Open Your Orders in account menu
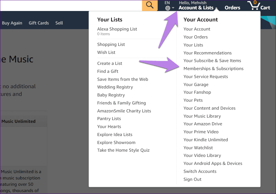 click(x=196, y=37)
